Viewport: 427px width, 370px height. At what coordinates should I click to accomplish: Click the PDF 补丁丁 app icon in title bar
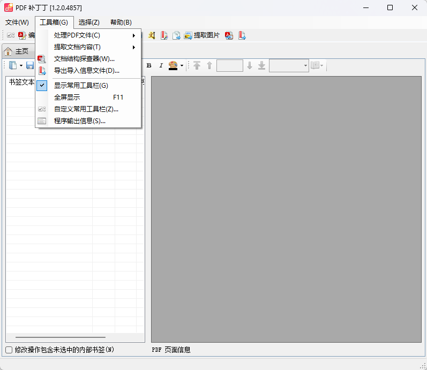coord(9,7)
